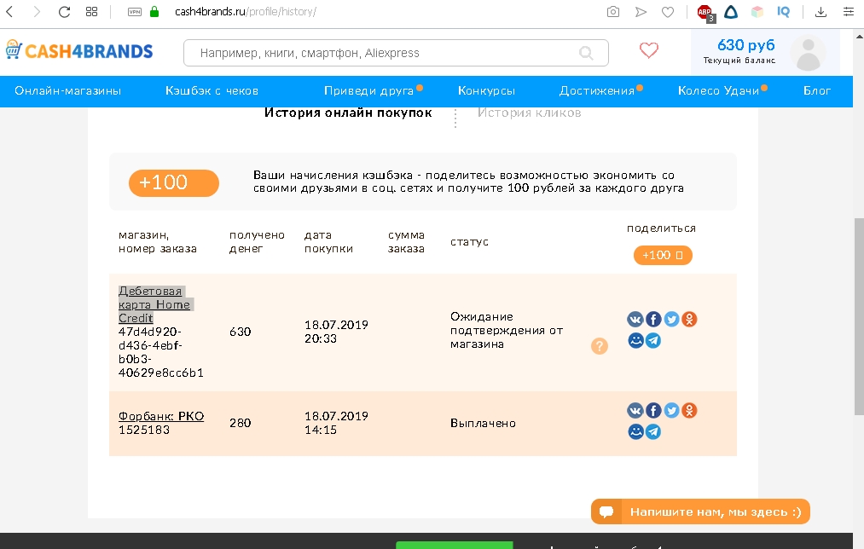Open Форбанк: РКО link

(161, 416)
